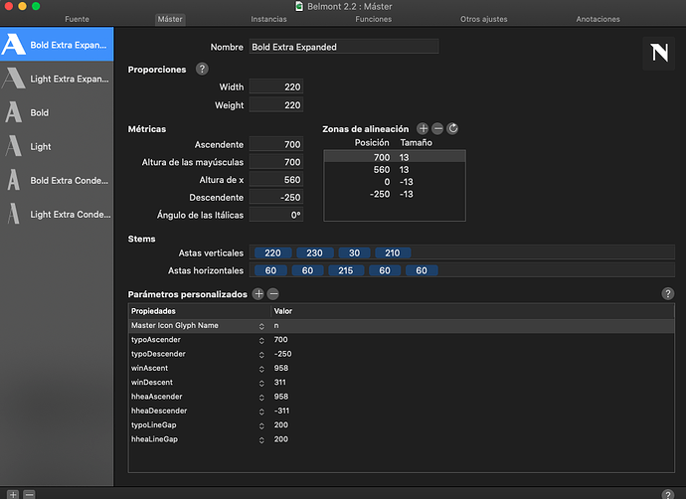Remove alignment zone using the minus icon
686x499 pixels.
(437, 129)
